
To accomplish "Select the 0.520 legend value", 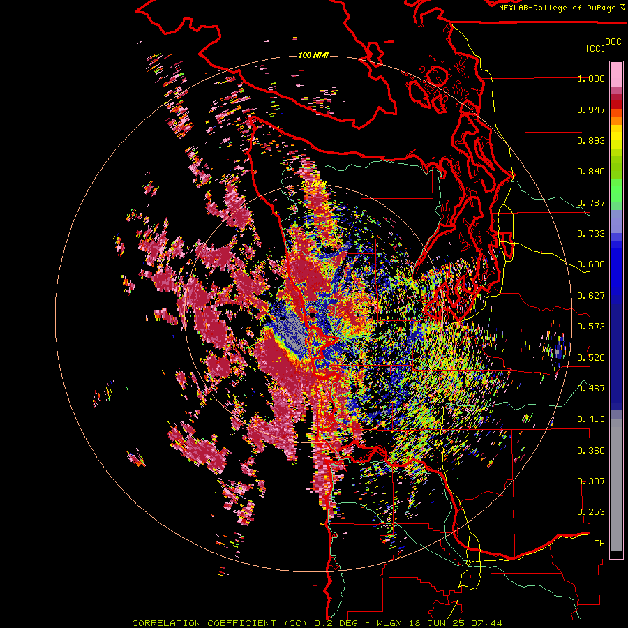I will coord(591,357).
